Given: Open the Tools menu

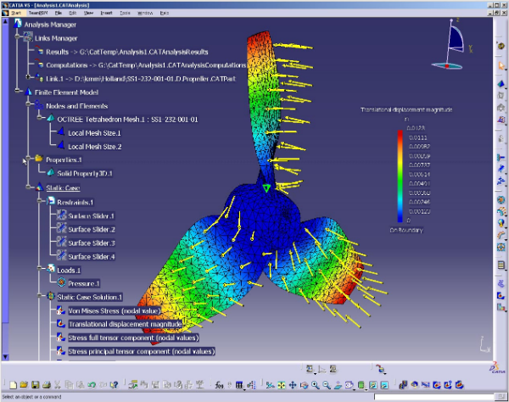Looking at the screenshot, I should (x=126, y=14).
